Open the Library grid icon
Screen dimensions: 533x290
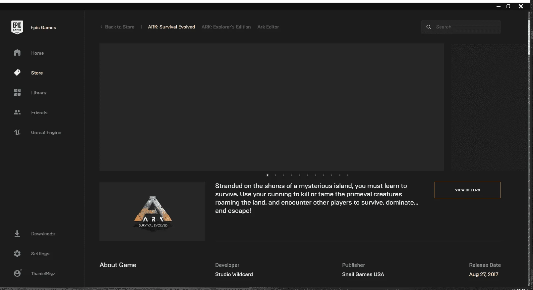pyautogui.click(x=17, y=92)
